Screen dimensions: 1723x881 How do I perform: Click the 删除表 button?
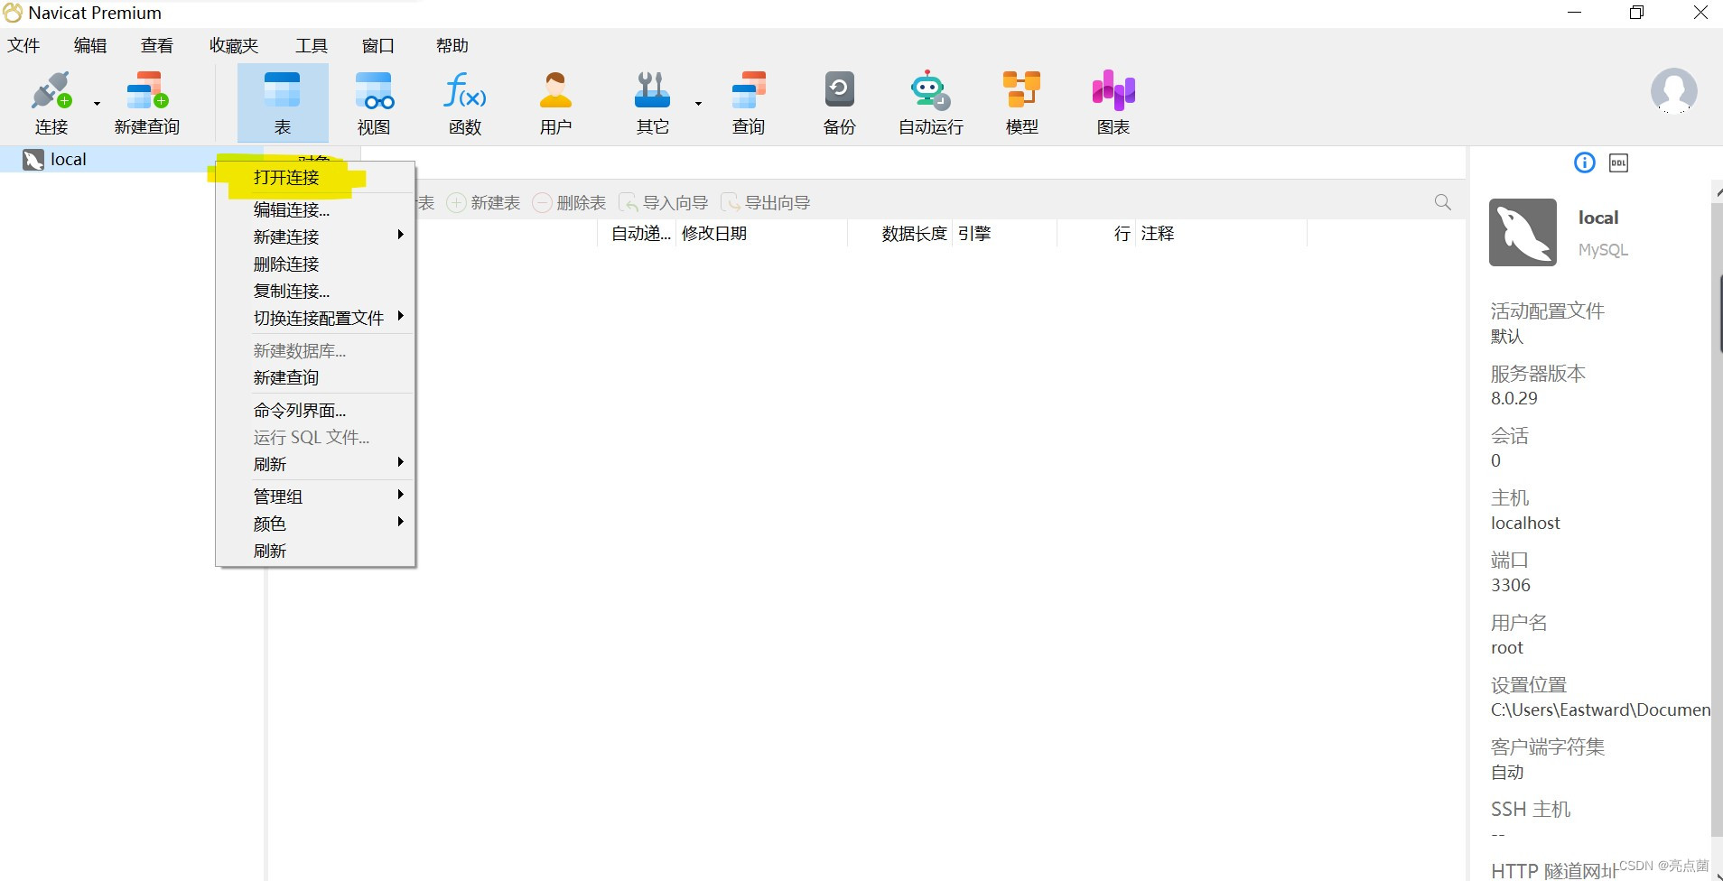click(x=570, y=203)
